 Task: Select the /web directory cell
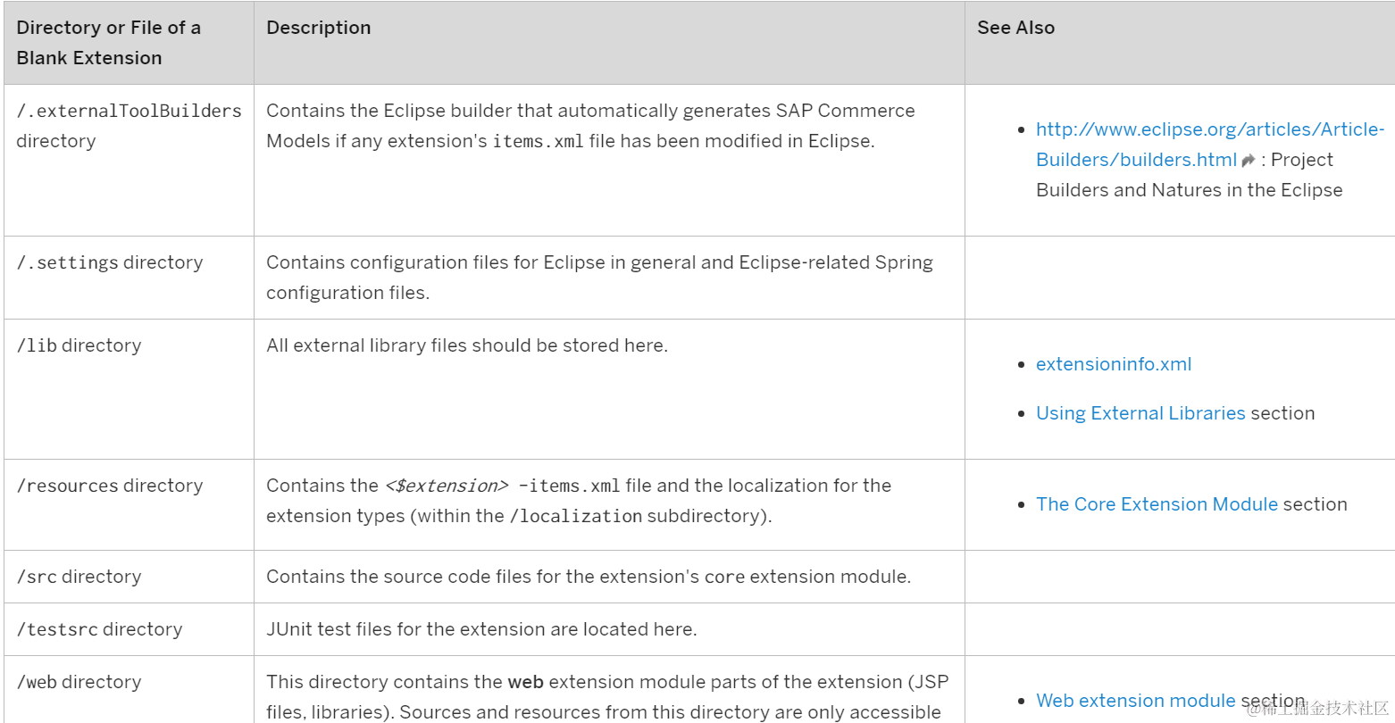click(129, 689)
